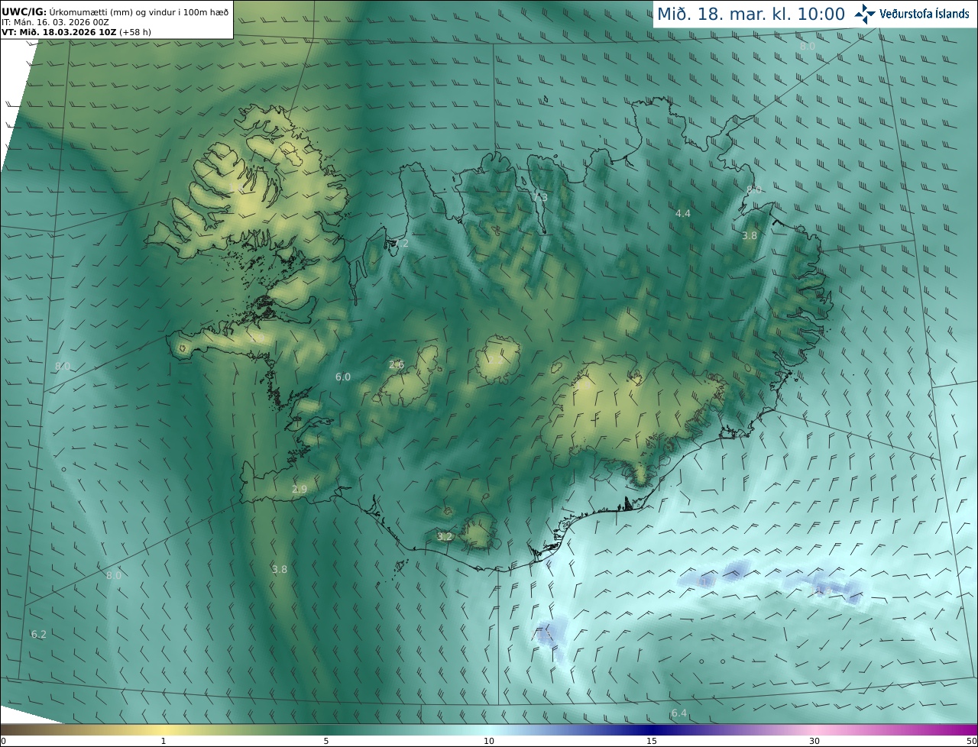Click the 2.6 value on the map
This screenshot has width=978, height=747.
397,364
